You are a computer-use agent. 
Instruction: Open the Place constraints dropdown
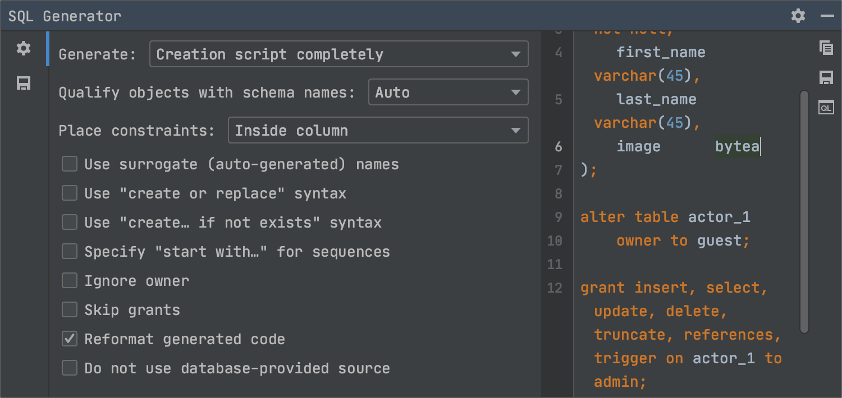pyautogui.click(x=378, y=131)
